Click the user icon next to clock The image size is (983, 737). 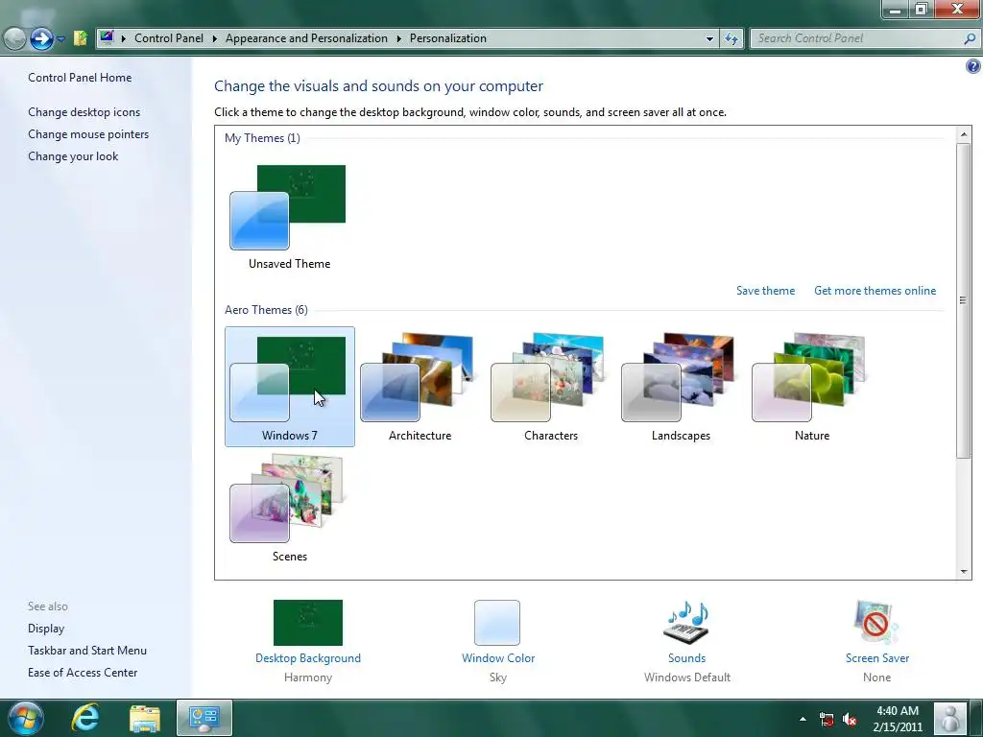pos(950,718)
